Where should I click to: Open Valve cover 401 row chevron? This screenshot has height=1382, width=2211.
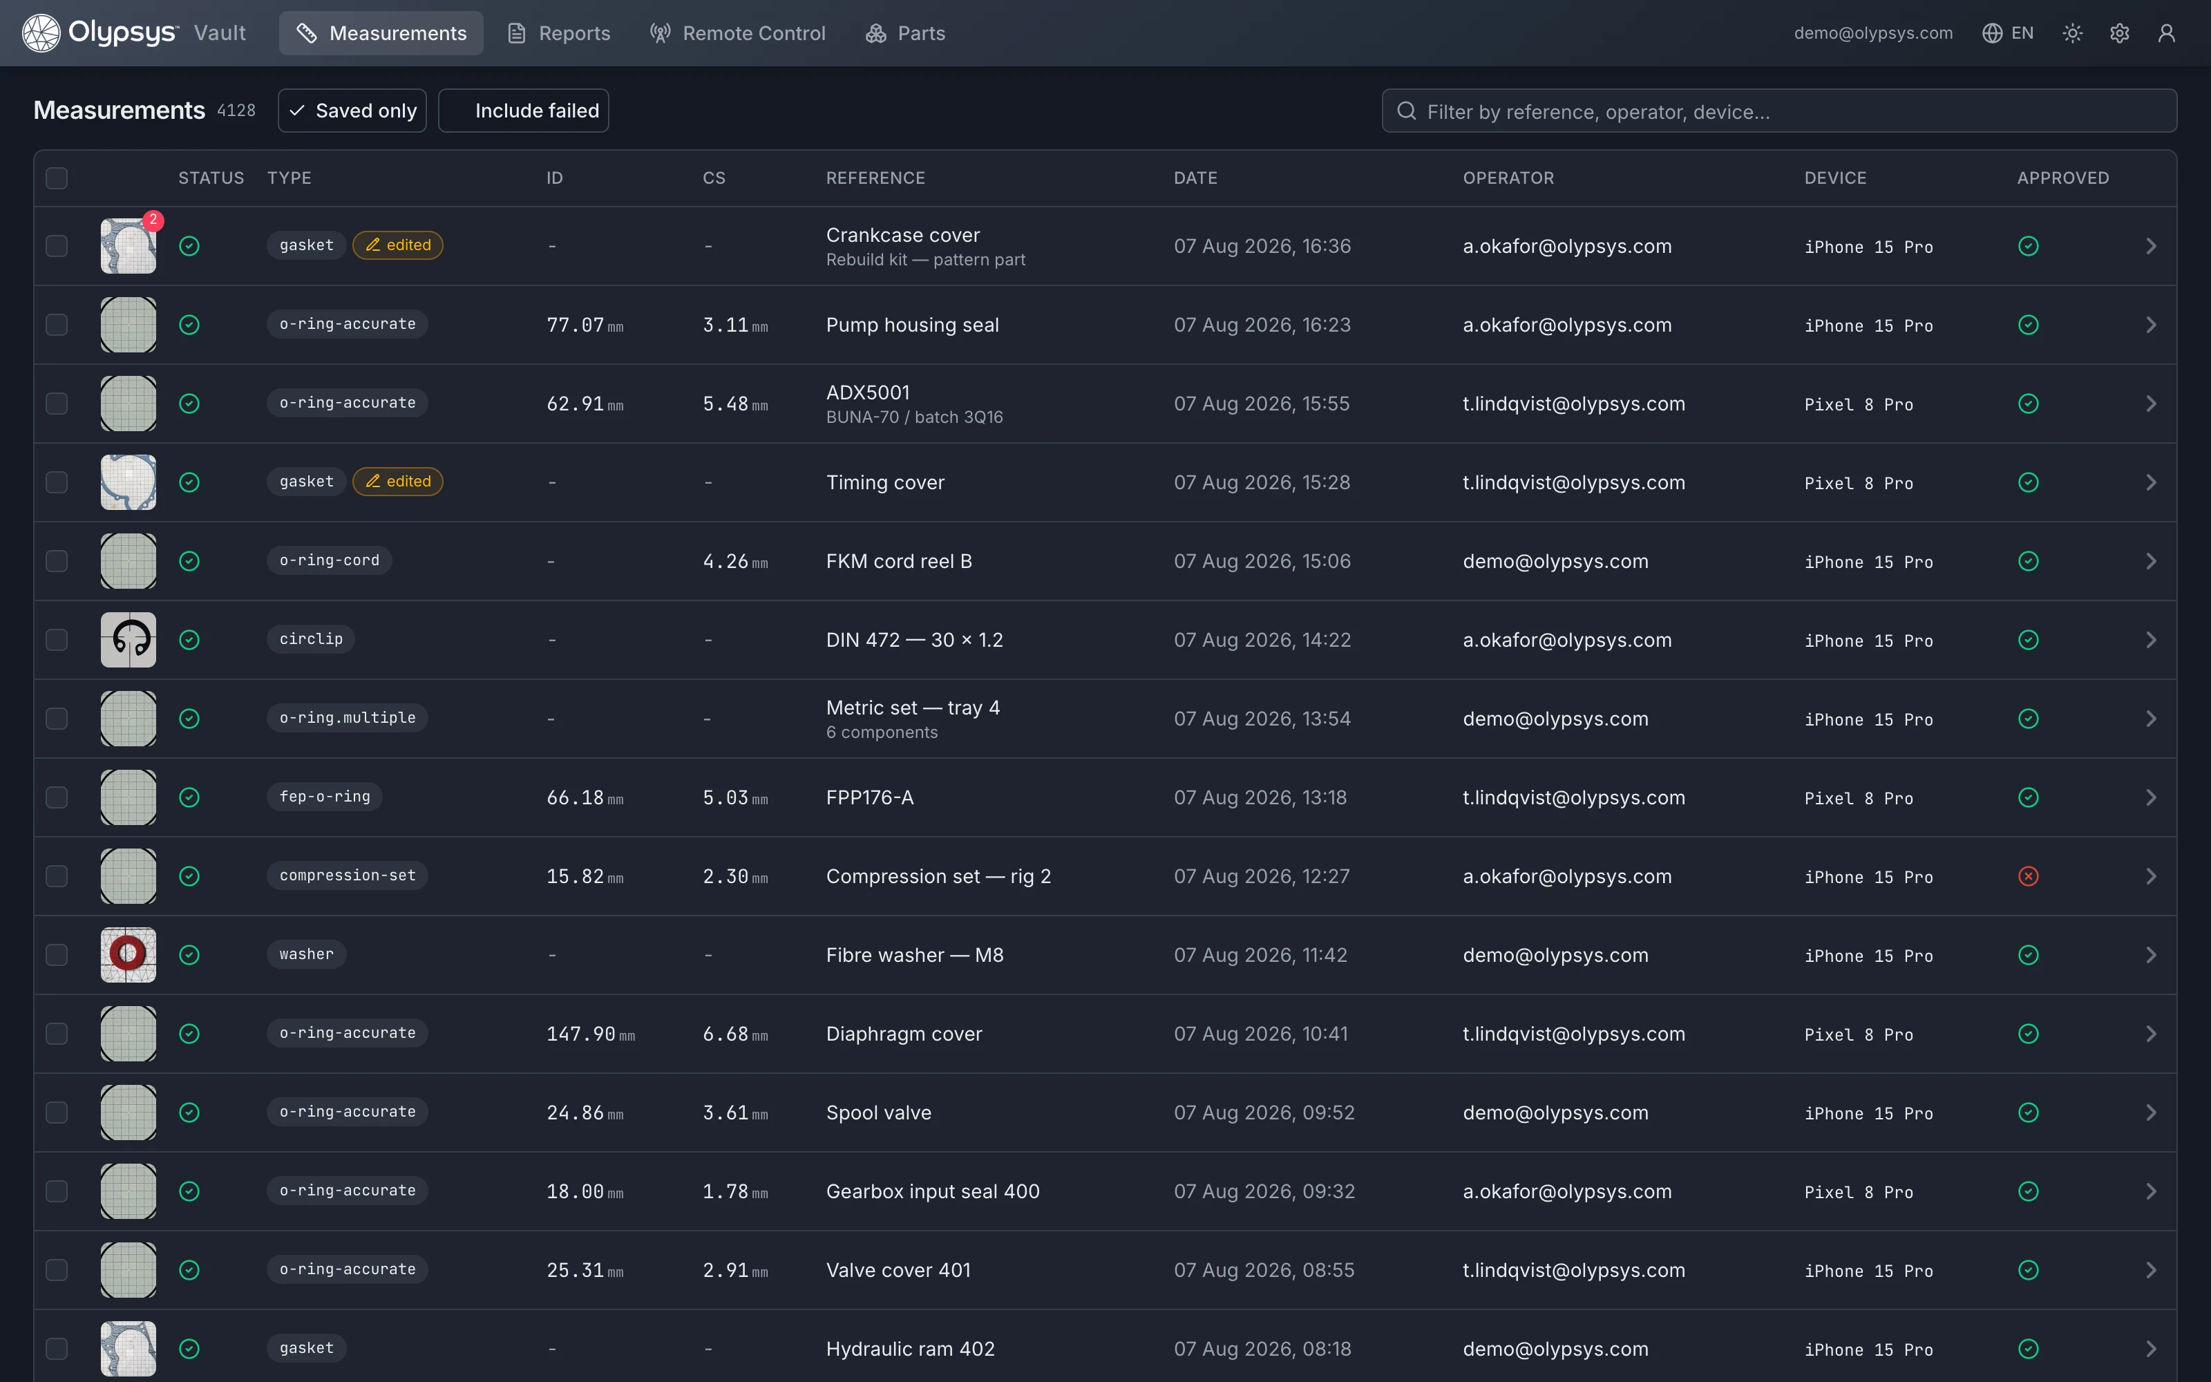[x=2151, y=1269]
